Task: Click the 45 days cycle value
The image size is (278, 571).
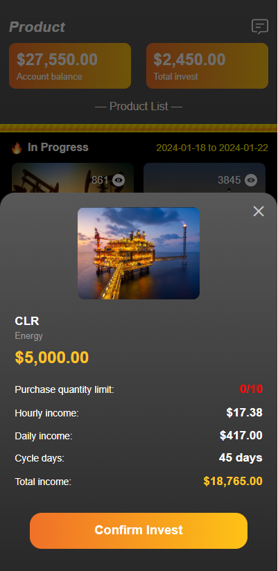Action: pos(241,458)
